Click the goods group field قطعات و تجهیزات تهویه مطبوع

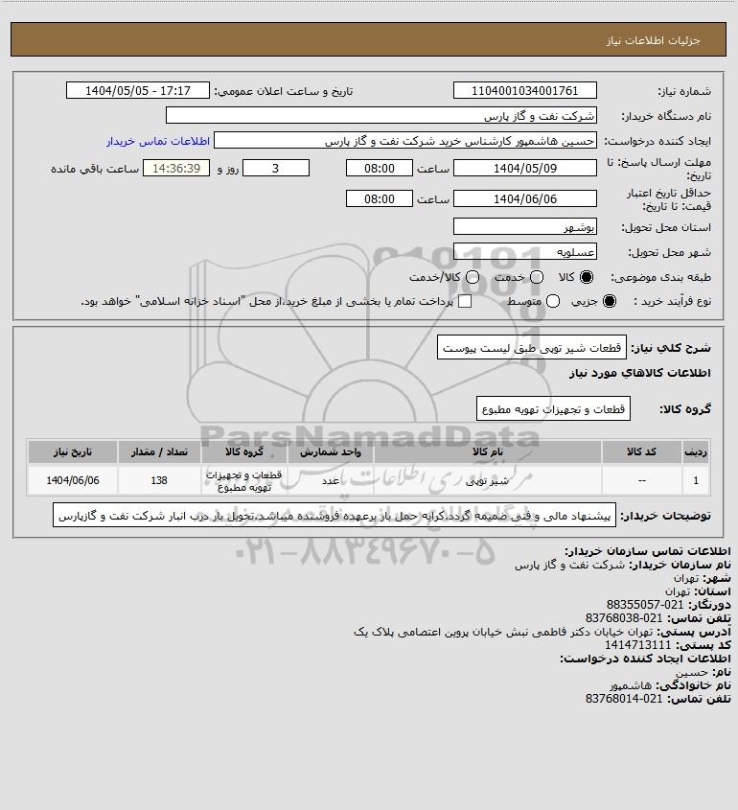tap(553, 408)
